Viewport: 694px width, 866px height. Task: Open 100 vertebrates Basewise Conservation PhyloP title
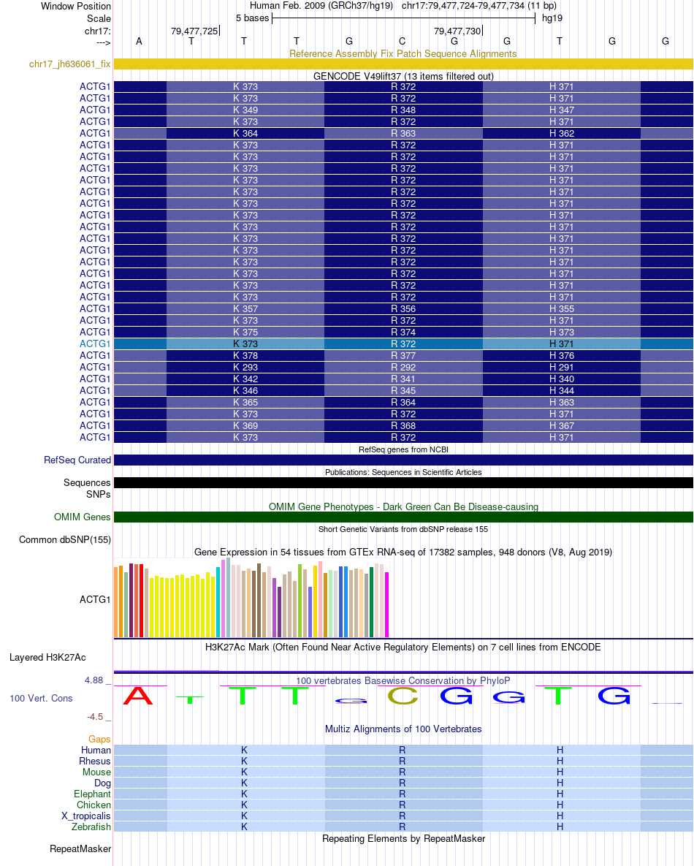[x=403, y=680]
